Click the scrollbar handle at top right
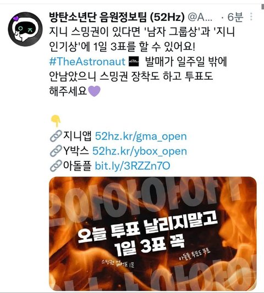Image resolution: width=264 pixels, height=293 pixels. [x=263, y=7]
